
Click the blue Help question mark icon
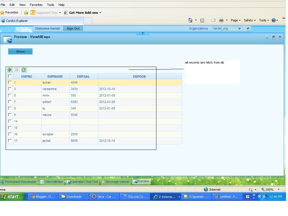(274, 20)
